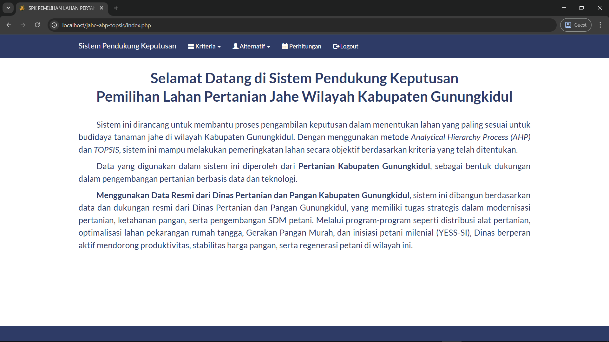This screenshot has width=609, height=342.
Task: Go back to the previous page
Action: (x=9, y=25)
